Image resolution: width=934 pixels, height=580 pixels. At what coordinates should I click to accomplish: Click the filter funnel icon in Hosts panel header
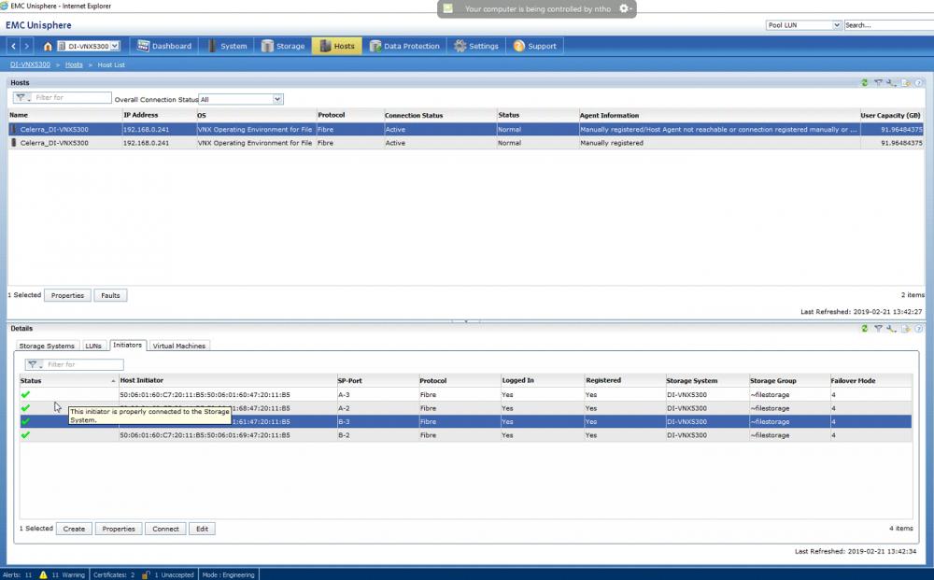878,83
